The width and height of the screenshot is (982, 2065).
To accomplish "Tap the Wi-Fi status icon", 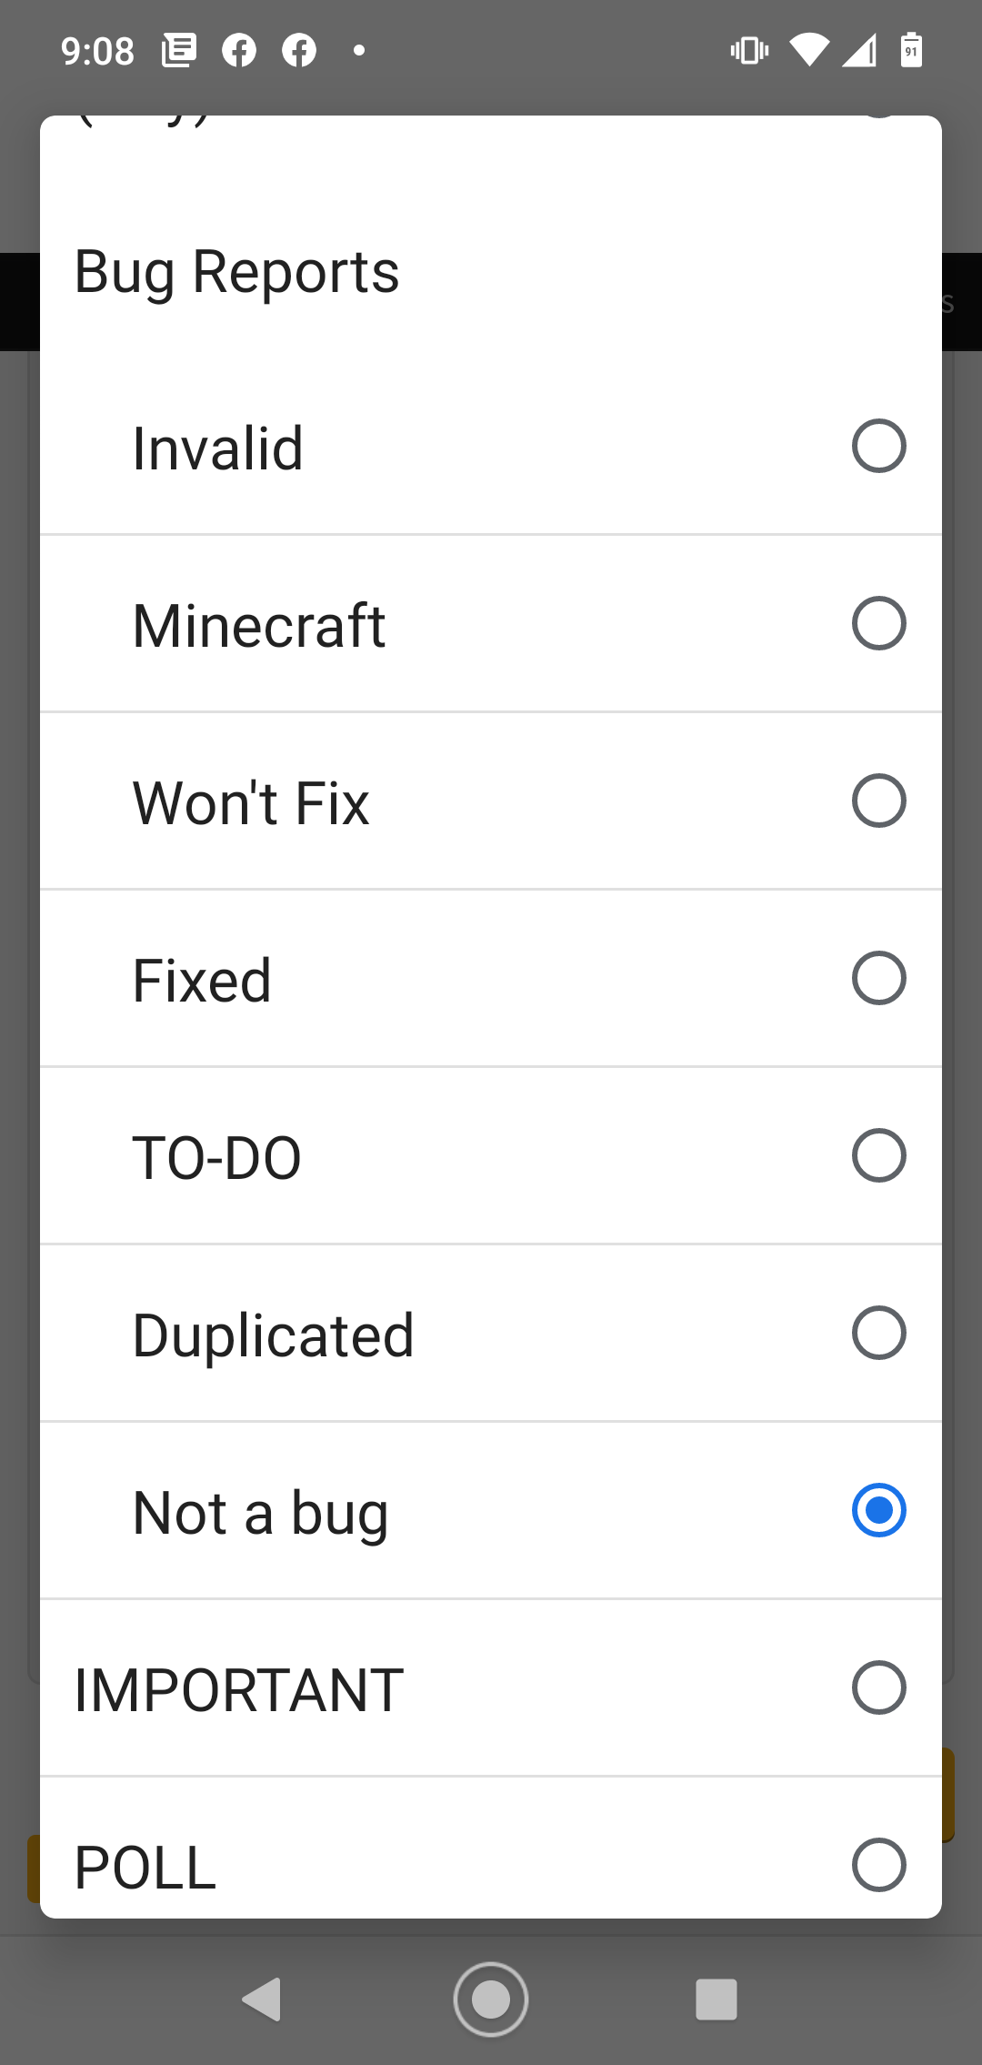I will click(808, 50).
